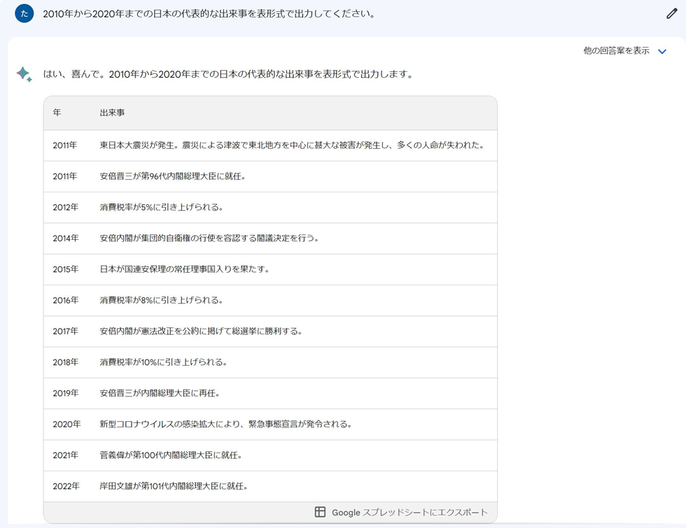Click the 2015年 year cell
This screenshot has width=686, height=528.
point(66,269)
